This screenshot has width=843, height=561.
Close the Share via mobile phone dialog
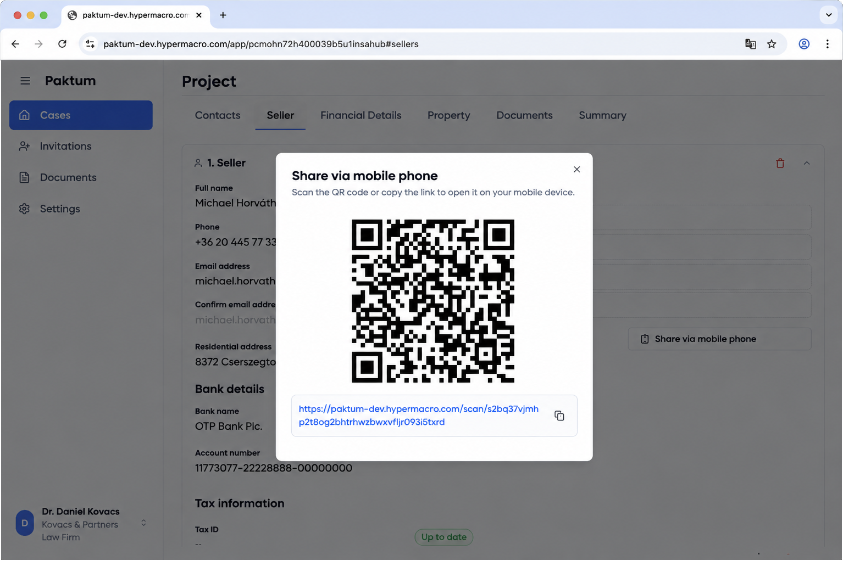click(576, 169)
